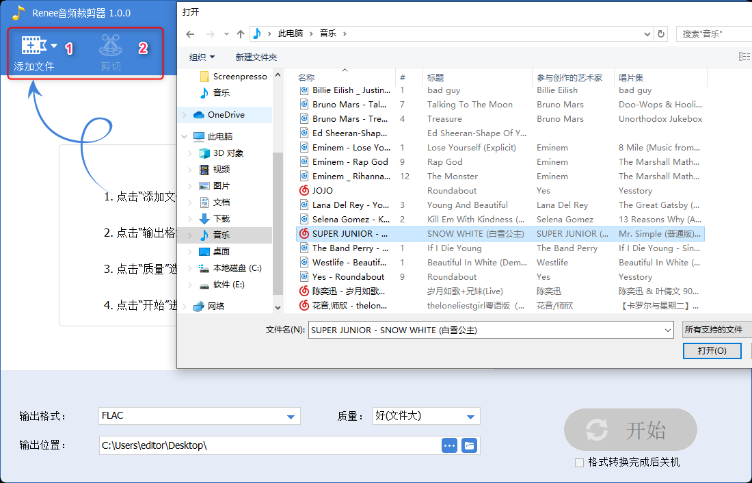Open the 所有支持的文件 file type dropdown
Viewport: 752px width, 483px height.
pyautogui.click(x=717, y=330)
